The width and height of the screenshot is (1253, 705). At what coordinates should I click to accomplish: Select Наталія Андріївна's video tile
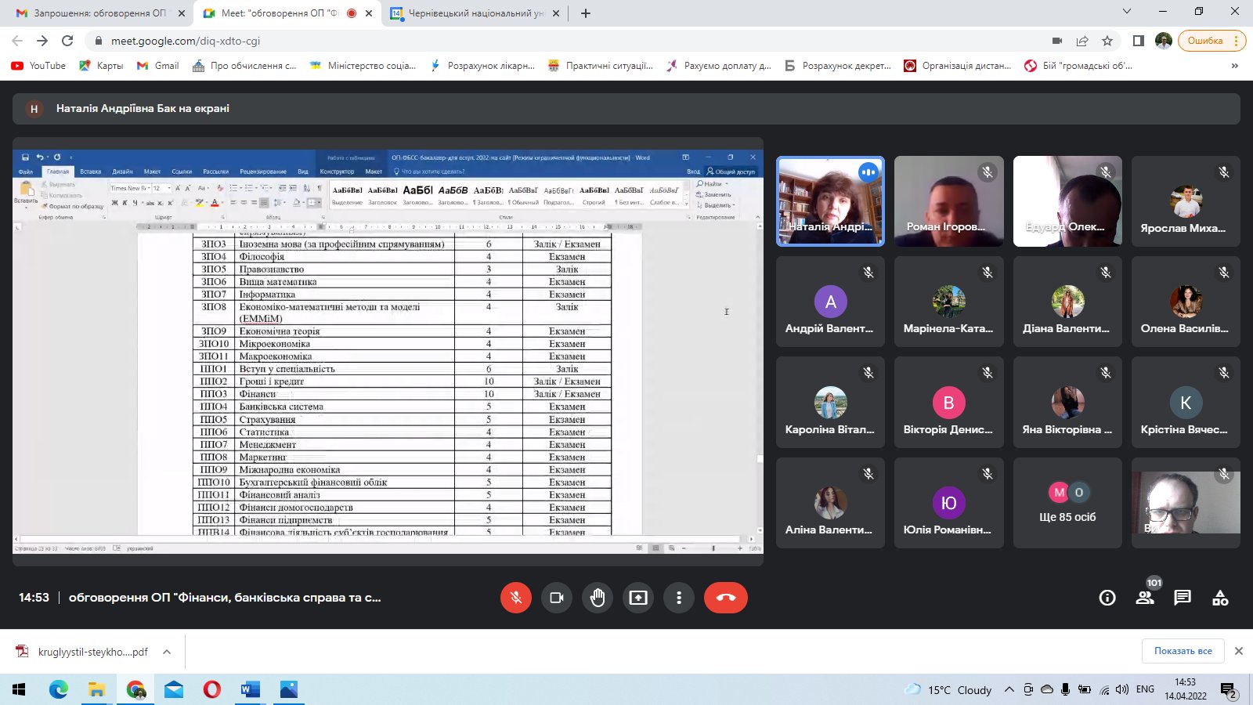tap(830, 201)
